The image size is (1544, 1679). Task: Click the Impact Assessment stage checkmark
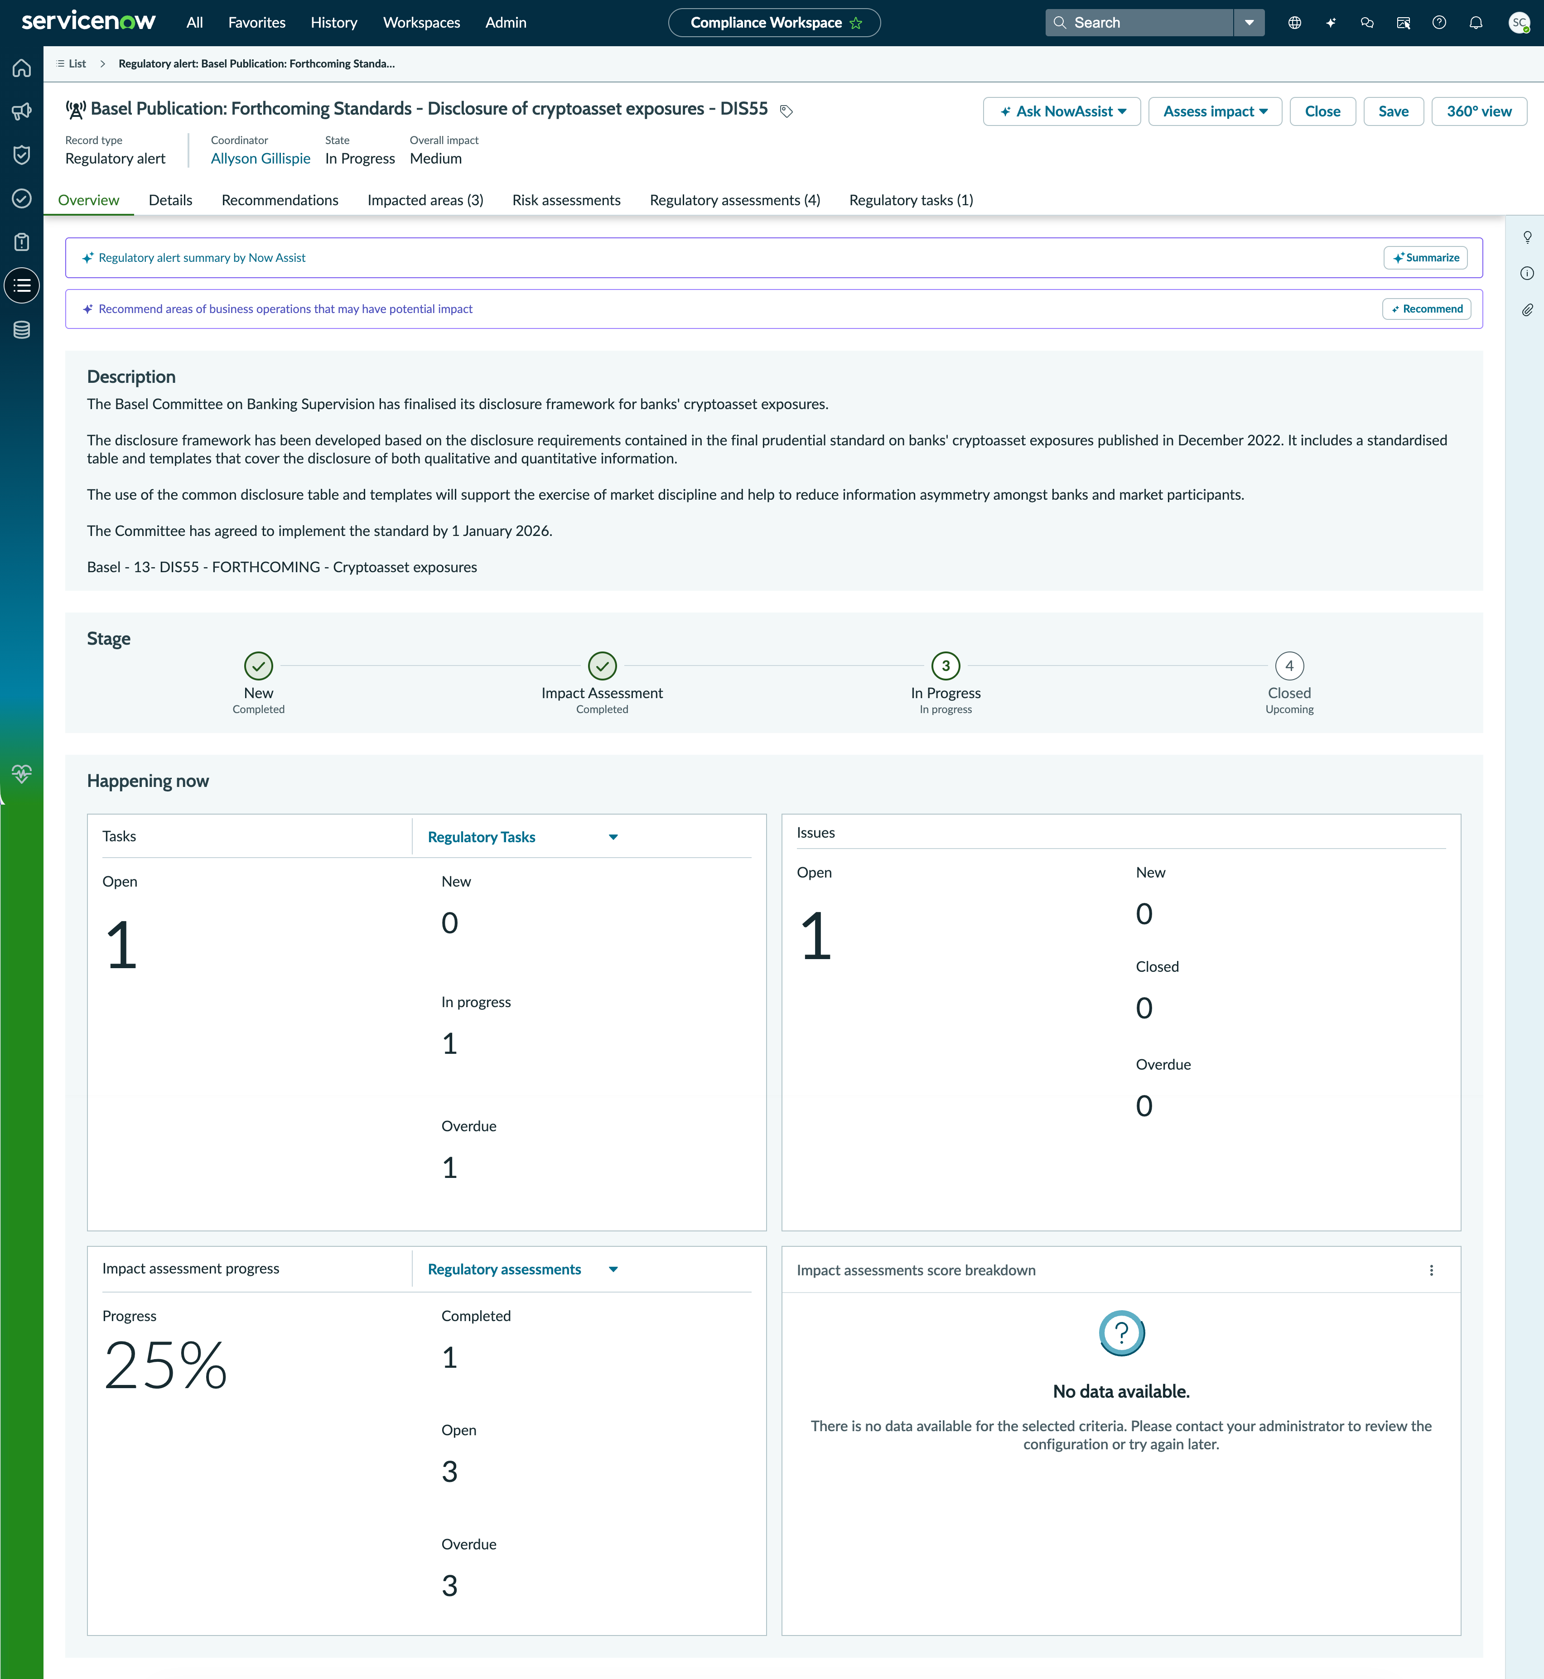(x=602, y=666)
